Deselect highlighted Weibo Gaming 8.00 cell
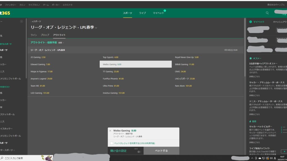Screen dimensions: 287x161 (136, 64)
